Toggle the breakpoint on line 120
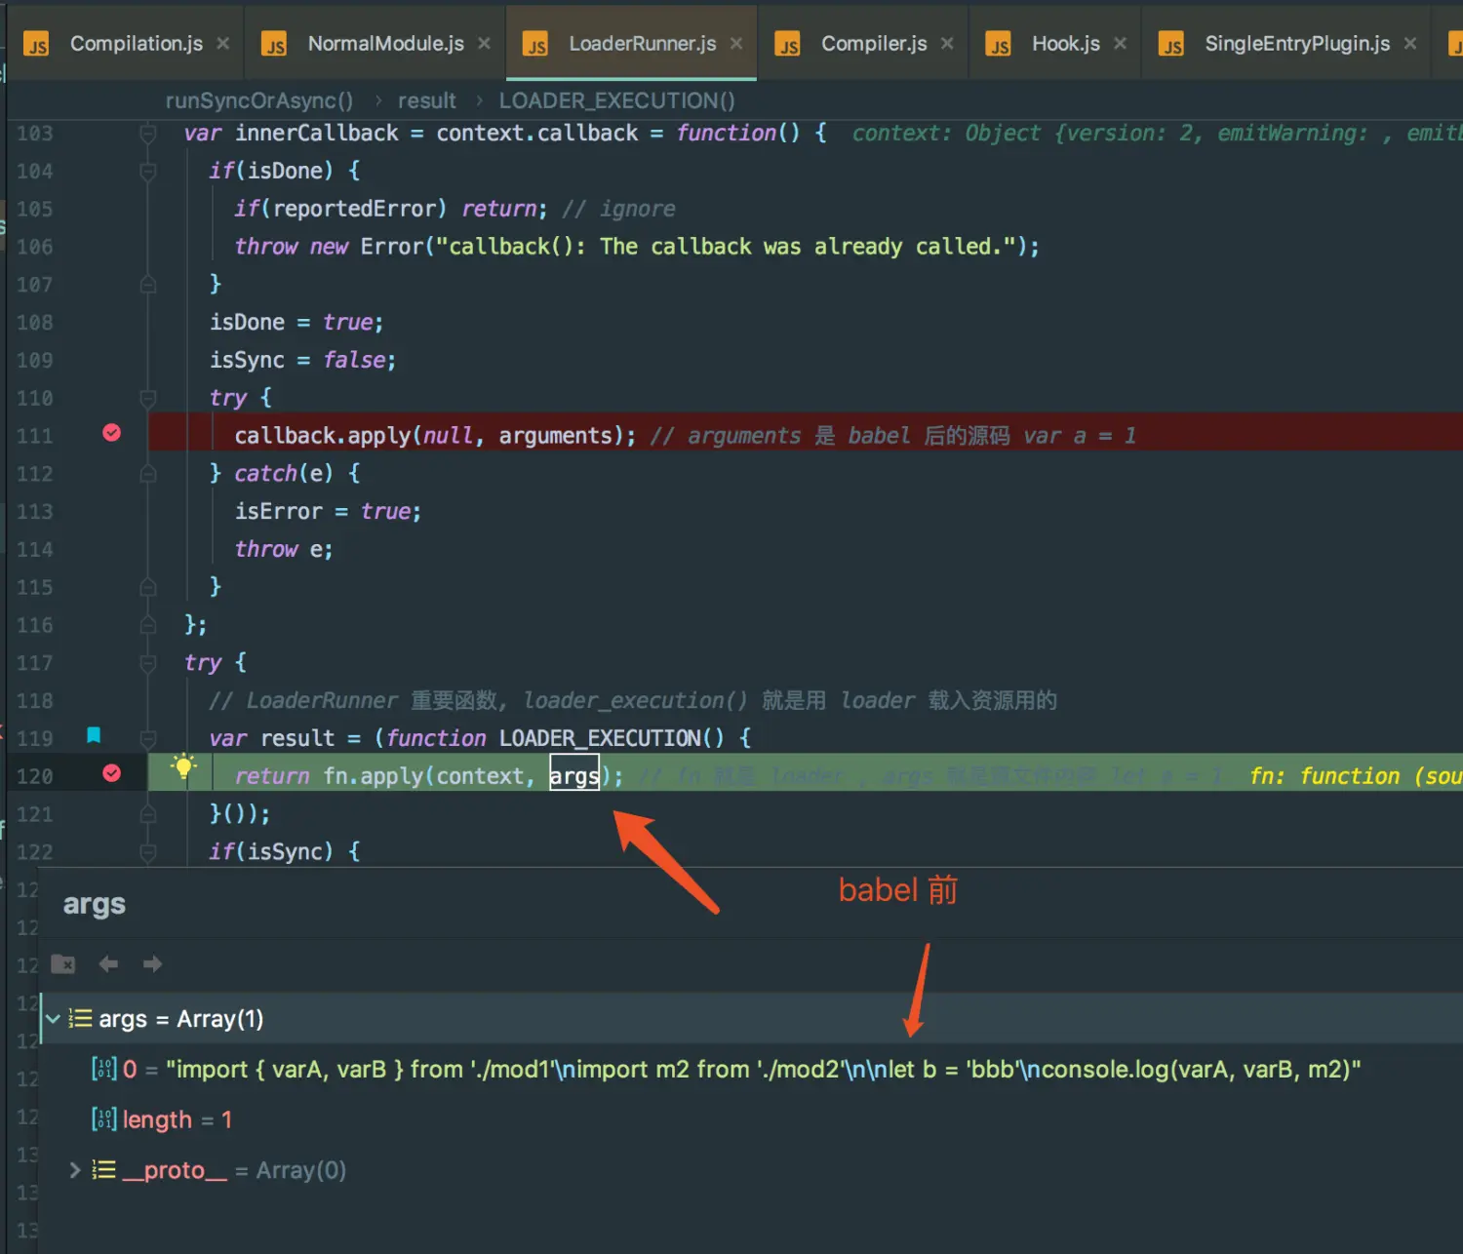This screenshot has height=1254, width=1463. (x=112, y=773)
